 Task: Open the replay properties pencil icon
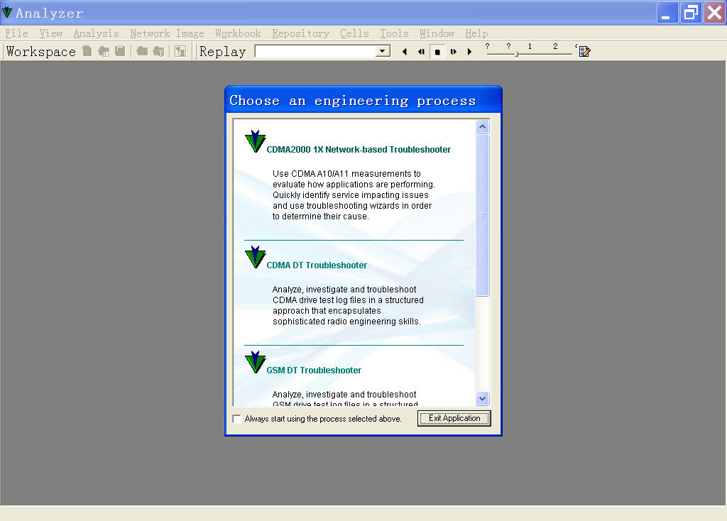[584, 51]
